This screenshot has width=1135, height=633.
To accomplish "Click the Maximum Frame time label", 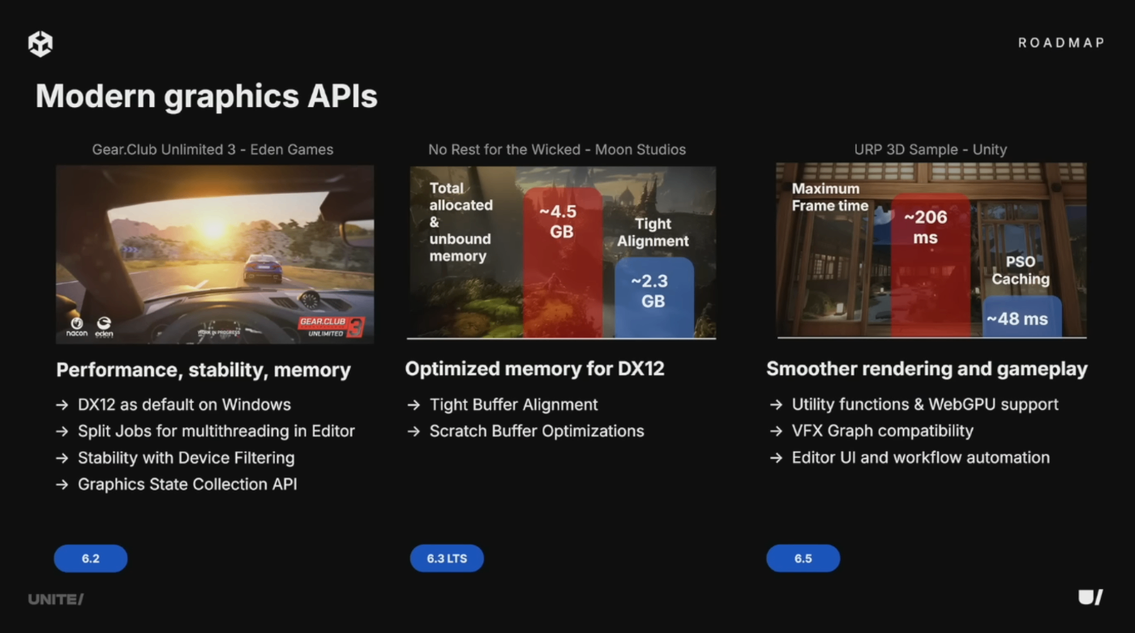I will point(829,197).
